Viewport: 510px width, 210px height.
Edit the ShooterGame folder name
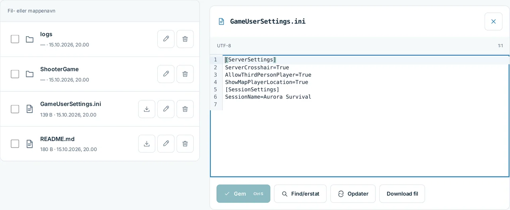(166, 74)
